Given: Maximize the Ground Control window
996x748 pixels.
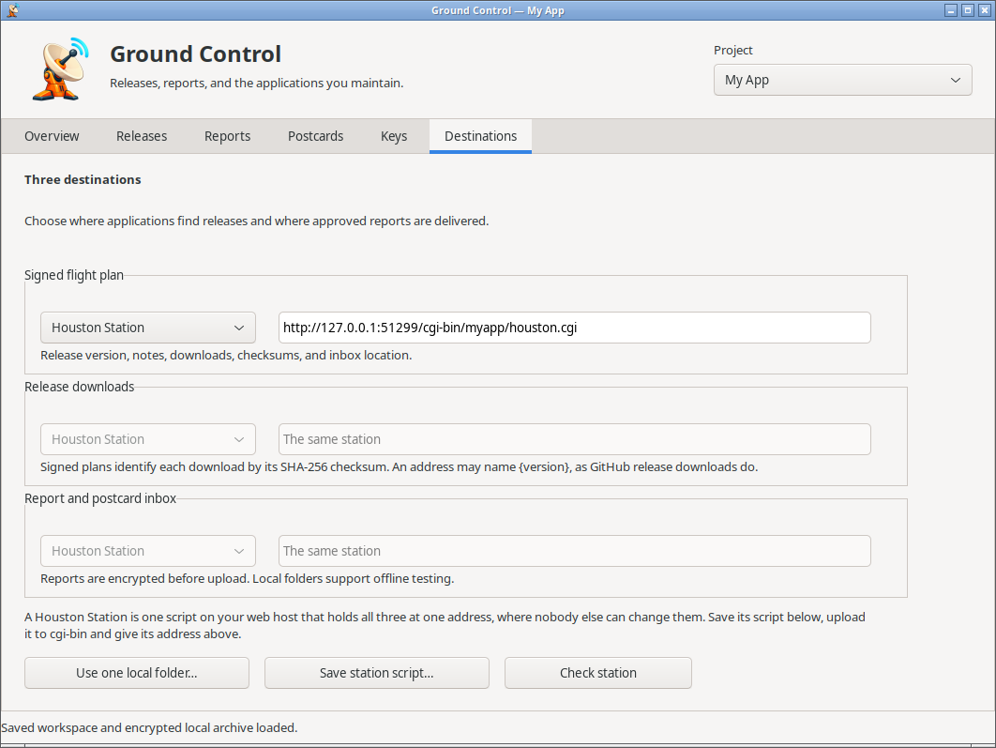Looking at the screenshot, I should (968, 10).
